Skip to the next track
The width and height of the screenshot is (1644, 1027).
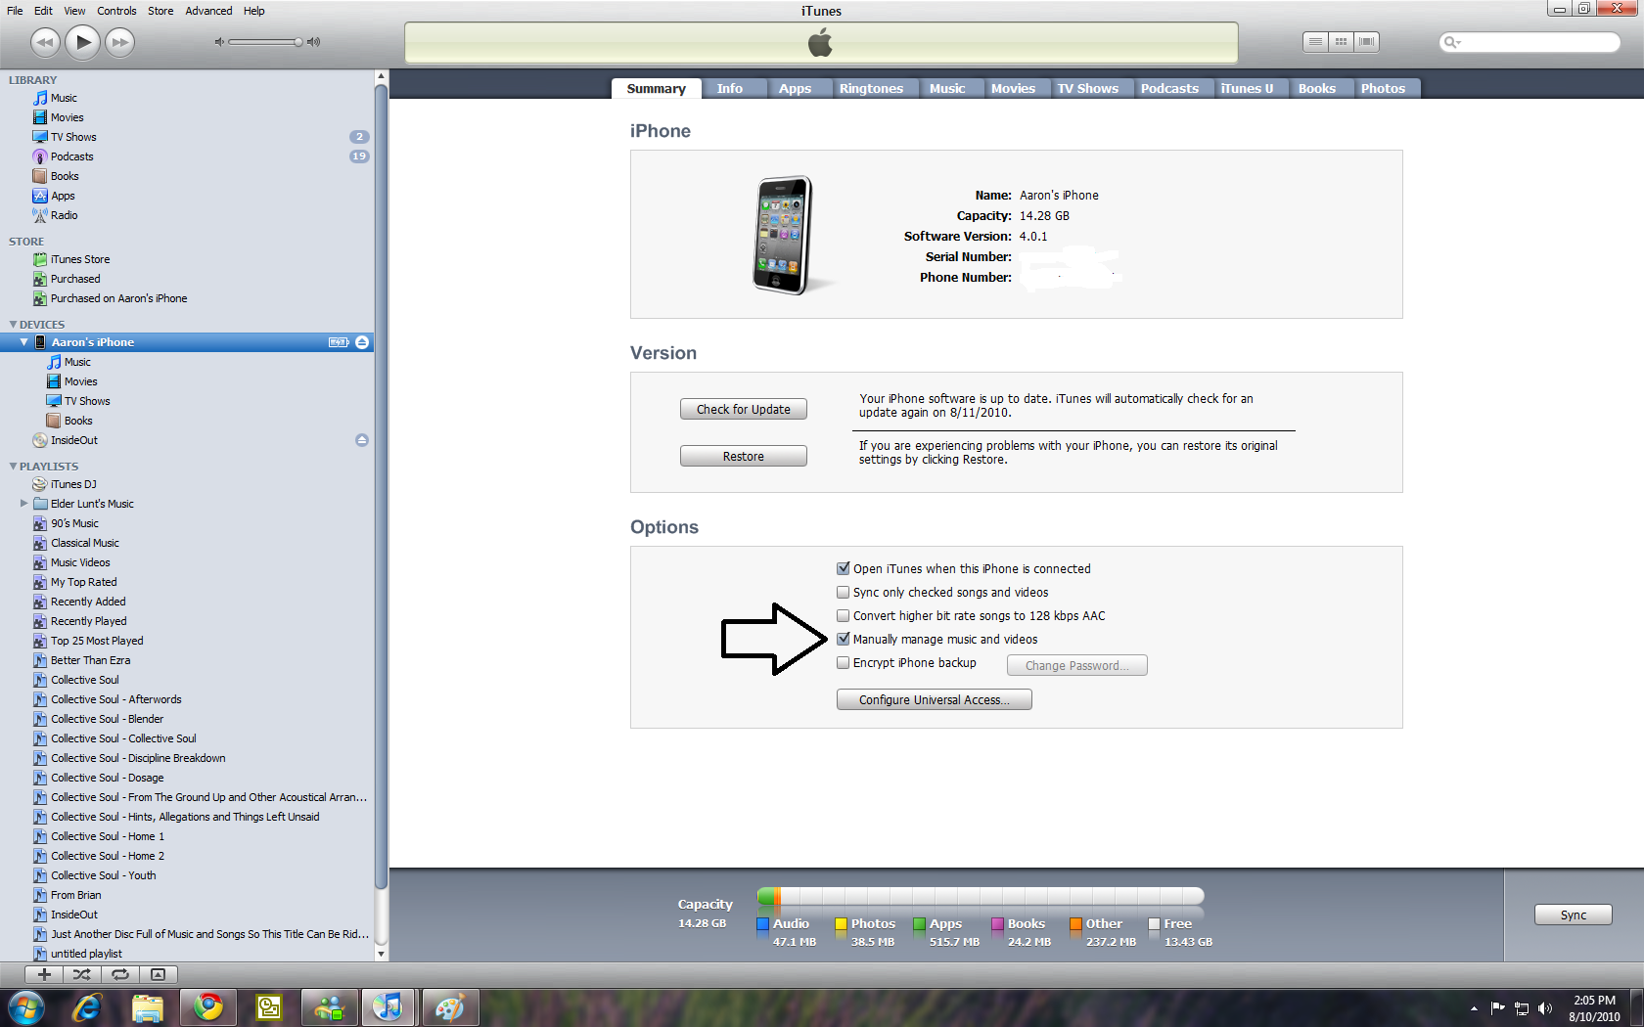point(119,42)
